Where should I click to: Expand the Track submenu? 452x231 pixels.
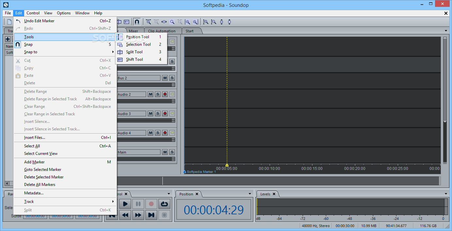pos(65,202)
